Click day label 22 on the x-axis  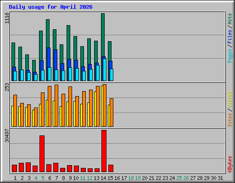pos(158,178)
